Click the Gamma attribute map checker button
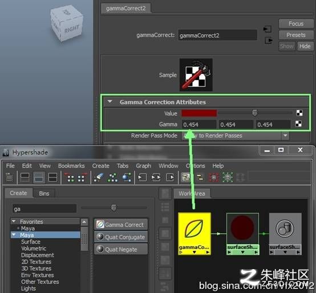This screenshot has width=316, height=293. (x=298, y=124)
